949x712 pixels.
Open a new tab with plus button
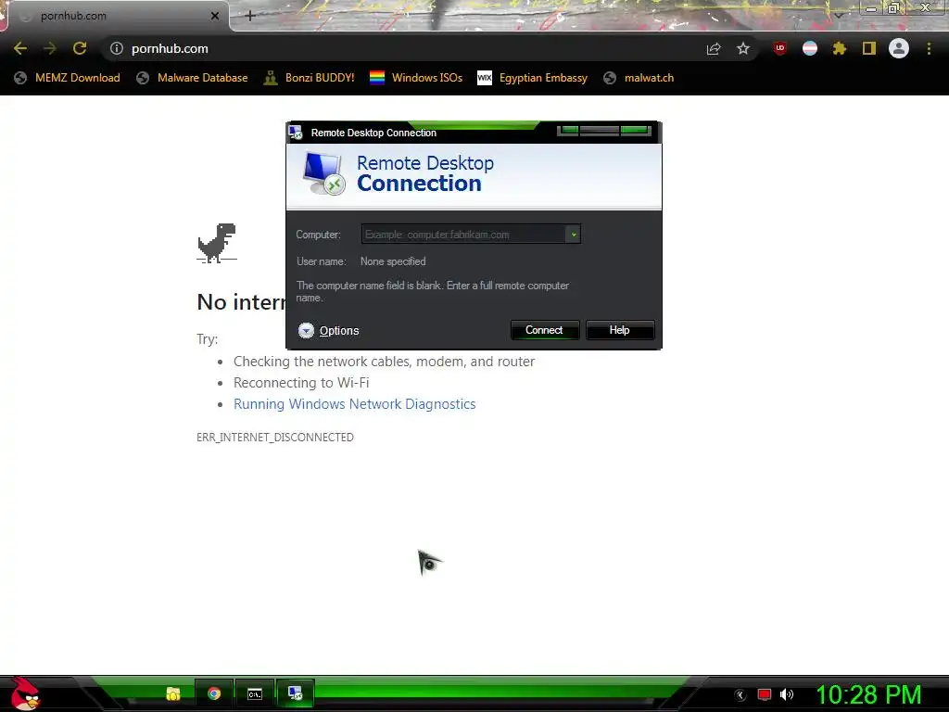pyautogui.click(x=250, y=16)
